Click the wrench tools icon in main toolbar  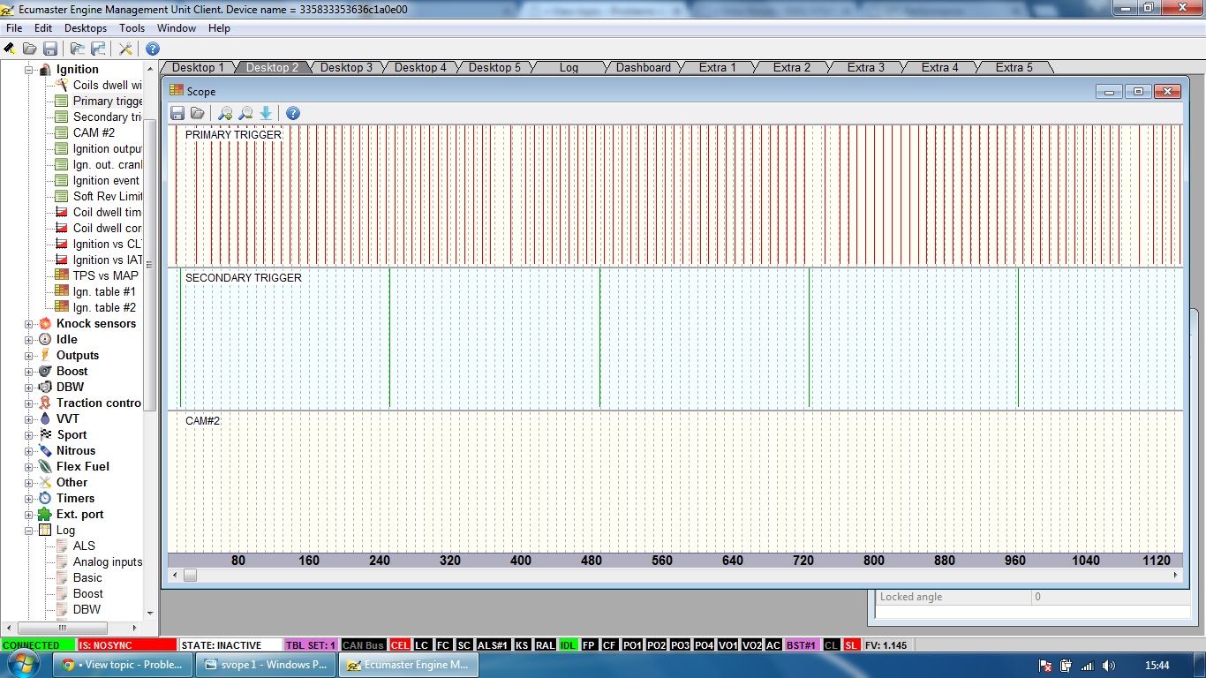(125, 49)
